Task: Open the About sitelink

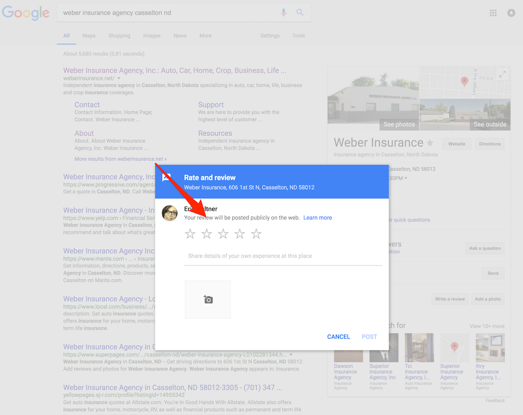Action: pos(84,133)
